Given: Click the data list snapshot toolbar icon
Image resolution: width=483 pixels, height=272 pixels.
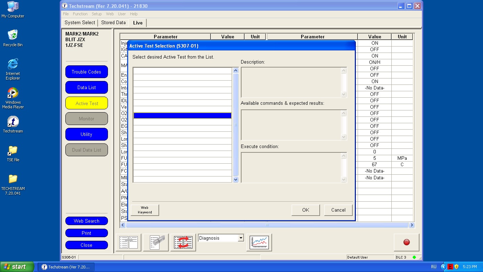Looking at the screenshot, I should 156,242.
